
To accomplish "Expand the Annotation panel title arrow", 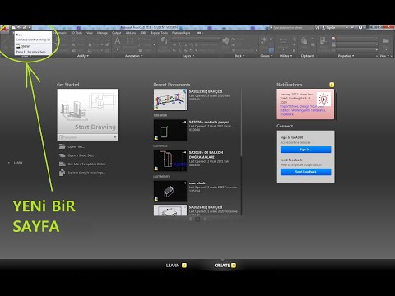I will [x=142, y=56].
